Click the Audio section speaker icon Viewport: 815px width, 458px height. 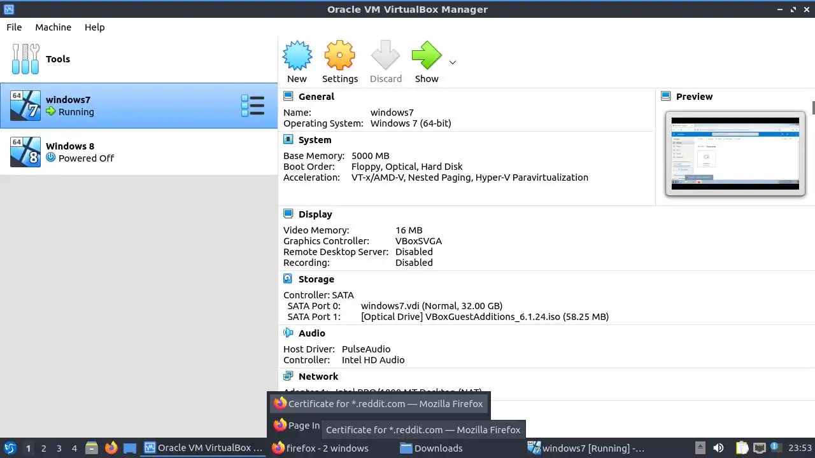pyautogui.click(x=288, y=333)
